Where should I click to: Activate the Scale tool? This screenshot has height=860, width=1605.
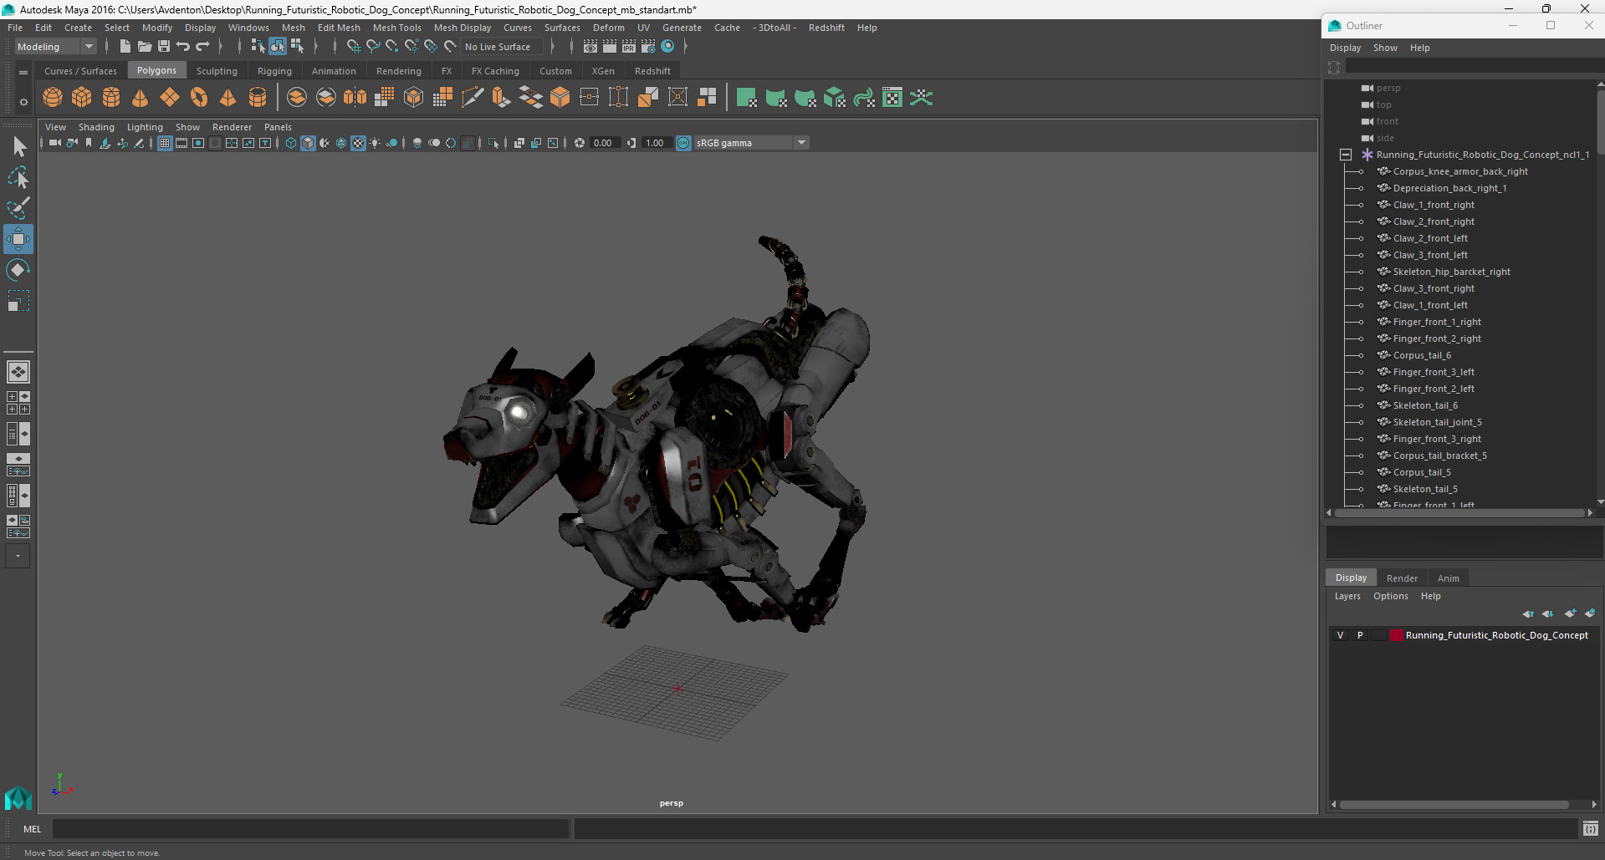click(18, 301)
